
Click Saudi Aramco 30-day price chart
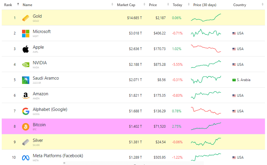(x=206, y=80)
